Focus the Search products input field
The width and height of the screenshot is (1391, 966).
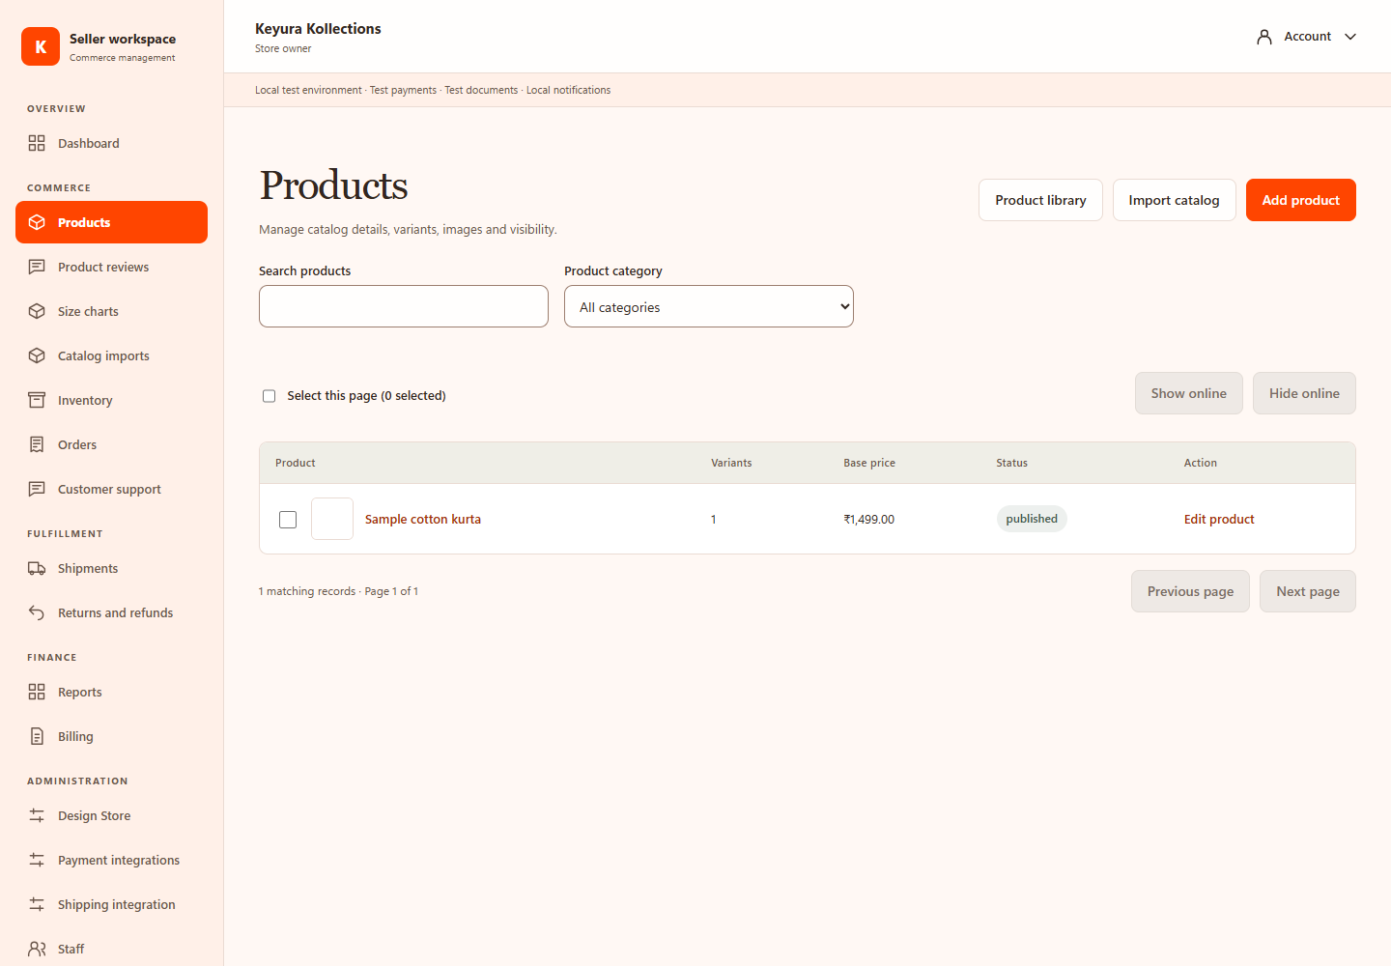(404, 306)
